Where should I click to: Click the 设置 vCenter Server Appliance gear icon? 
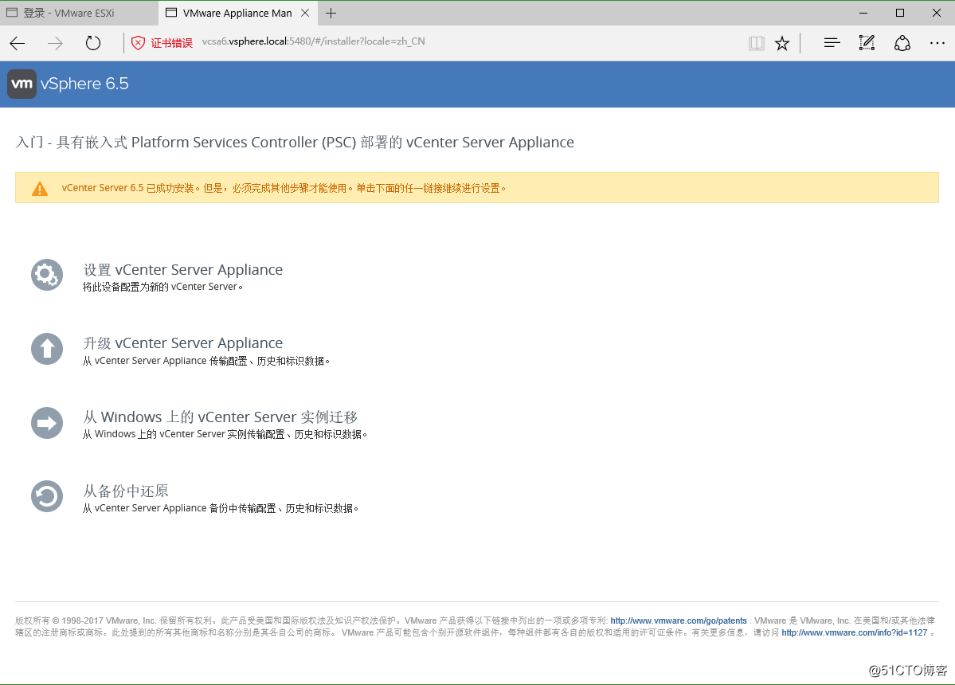click(x=47, y=276)
